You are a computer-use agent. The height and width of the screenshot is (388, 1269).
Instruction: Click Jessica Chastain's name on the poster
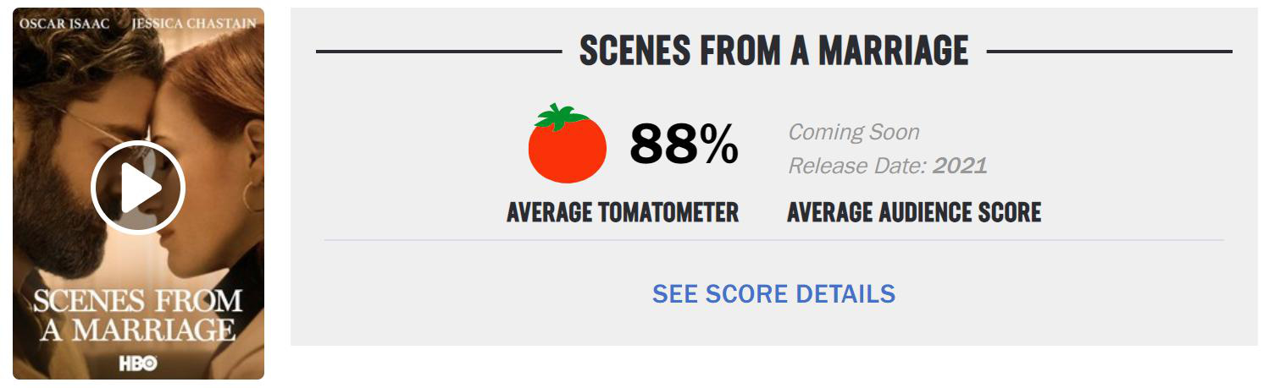[x=194, y=23]
